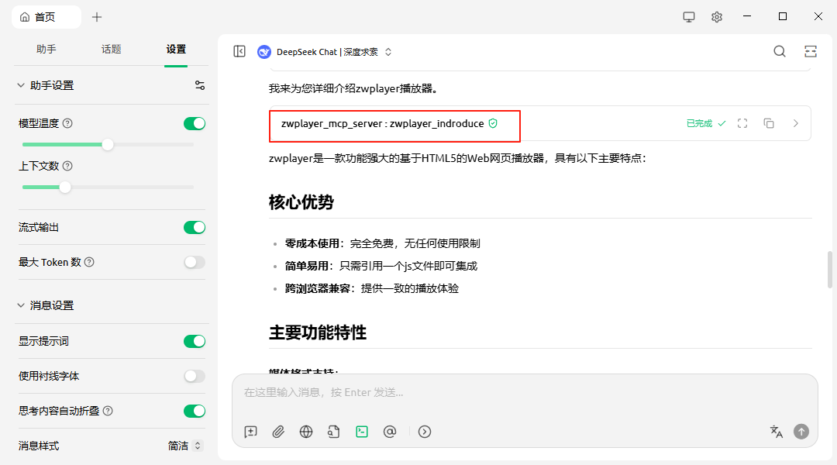
Task: Toggle the green MCP terminal icon
Action: 362,432
